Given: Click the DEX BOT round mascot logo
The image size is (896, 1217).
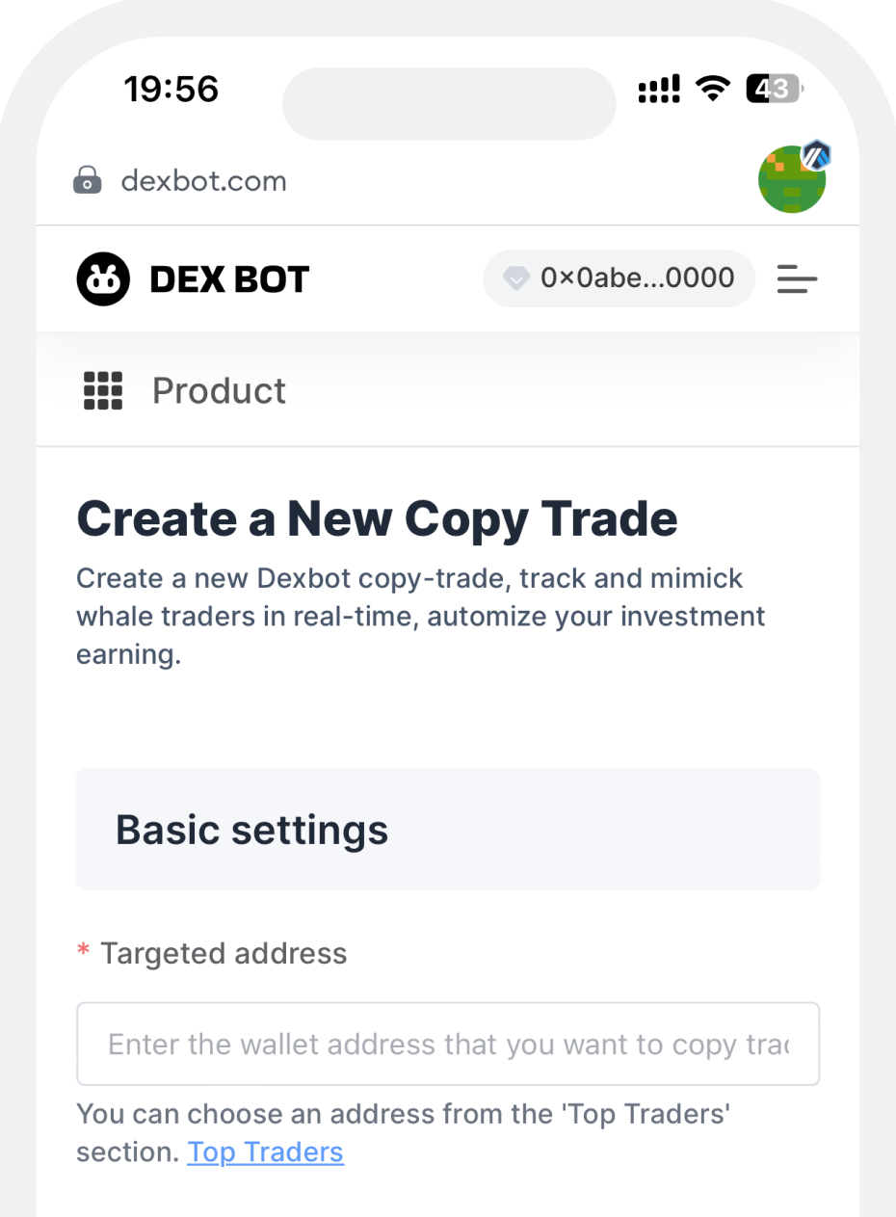Looking at the screenshot, I should coord(103,279).
